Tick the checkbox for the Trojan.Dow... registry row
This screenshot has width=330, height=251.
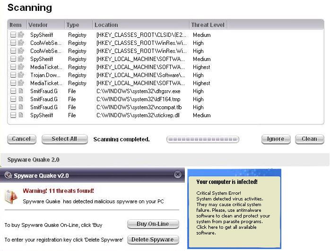coord(13,75)
